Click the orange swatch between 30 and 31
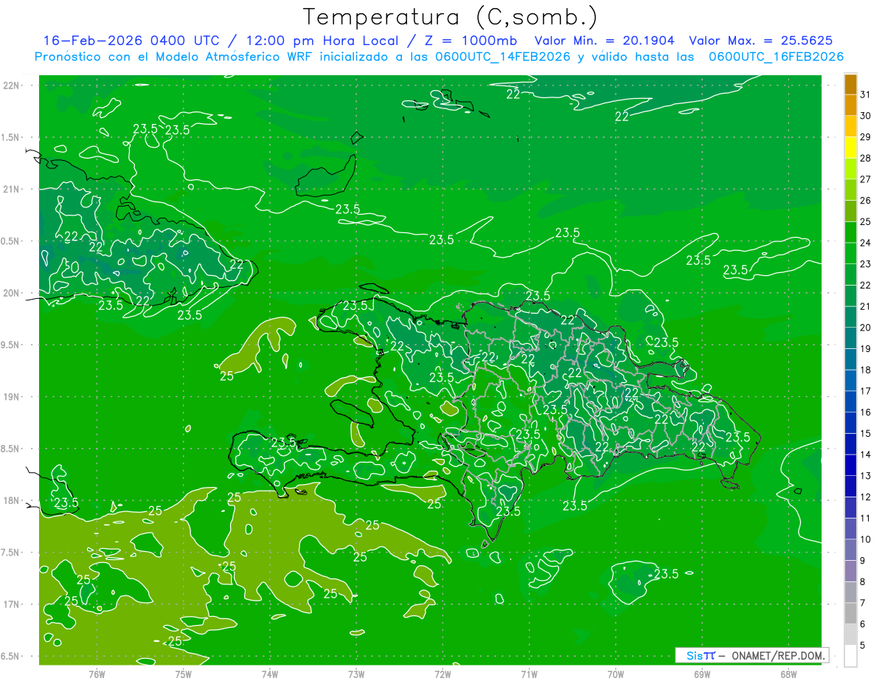Image resolution: width=885 pixels, height=684 pixels. point(850,105)
